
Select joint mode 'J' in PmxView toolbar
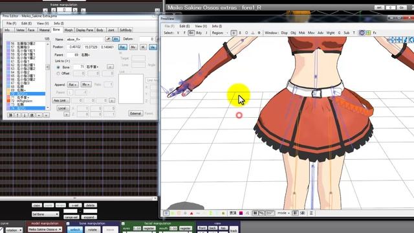tap(206, 33)
